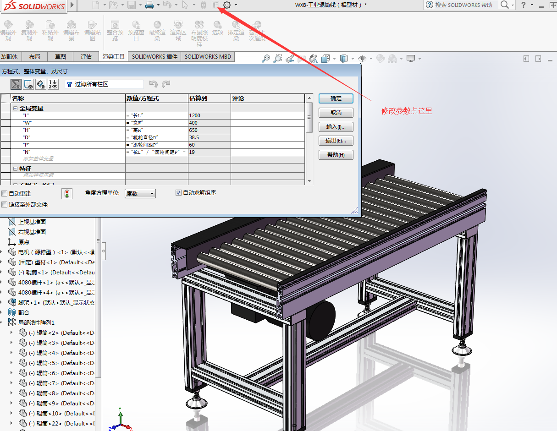The height and width of the screenshot is (431, 557).
Task: Click the Undo arrow in top toolbar
Action: [167, 5]
